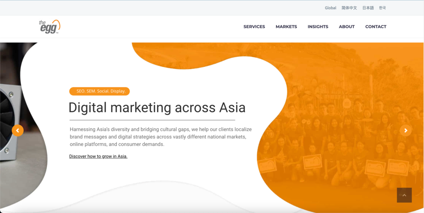The height and width of the screenshot is (213, 424).
Task: Click the 'SEO. SEM. Social. Display.' badge
Action: (x=99, y=91)
